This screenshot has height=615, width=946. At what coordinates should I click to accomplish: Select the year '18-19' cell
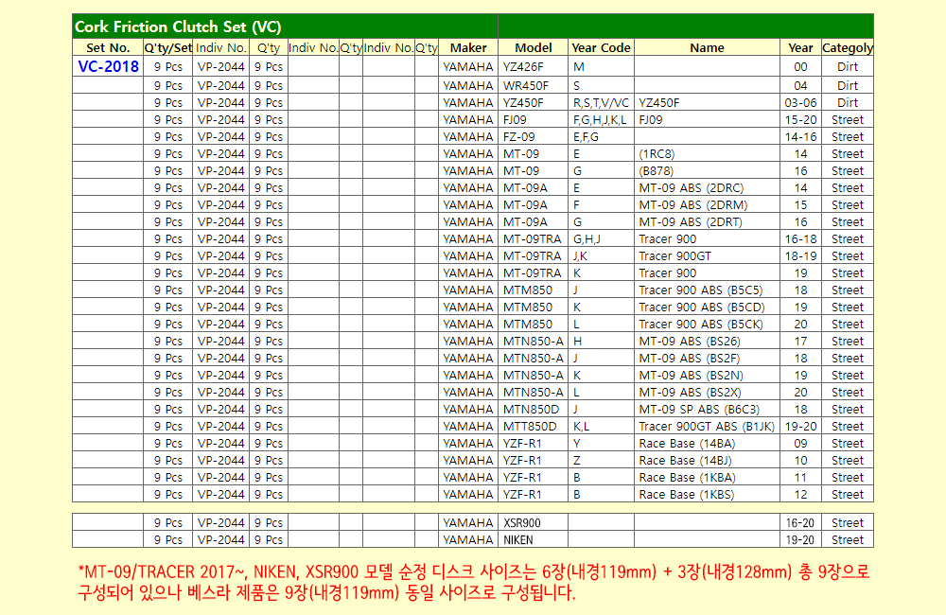click(x=800, y=255)
